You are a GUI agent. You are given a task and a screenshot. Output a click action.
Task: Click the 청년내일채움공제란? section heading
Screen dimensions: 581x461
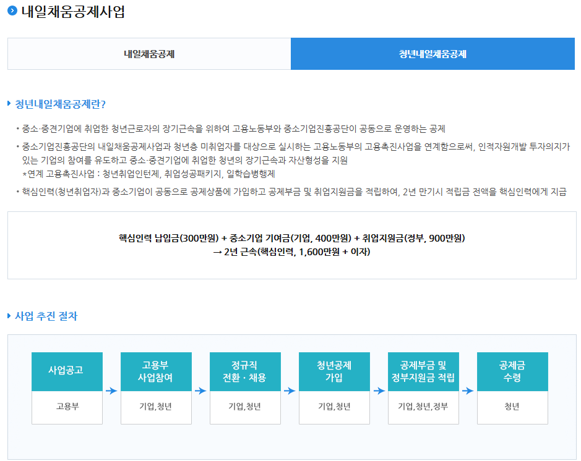60,103
